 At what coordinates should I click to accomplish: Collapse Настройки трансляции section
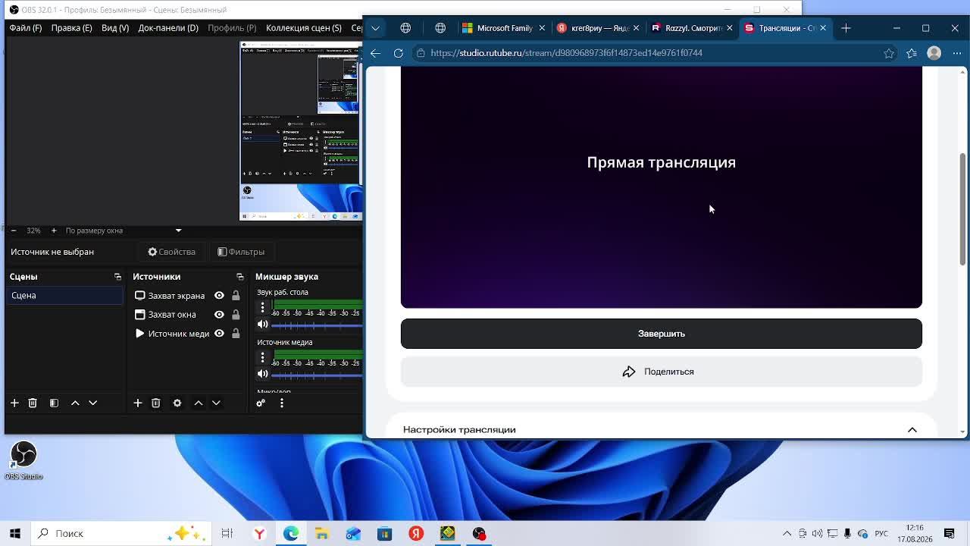pyautogui.click(x=912, y=430)
